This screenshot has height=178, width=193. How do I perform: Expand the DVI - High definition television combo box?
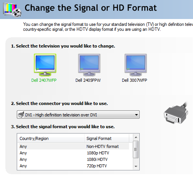78,114
